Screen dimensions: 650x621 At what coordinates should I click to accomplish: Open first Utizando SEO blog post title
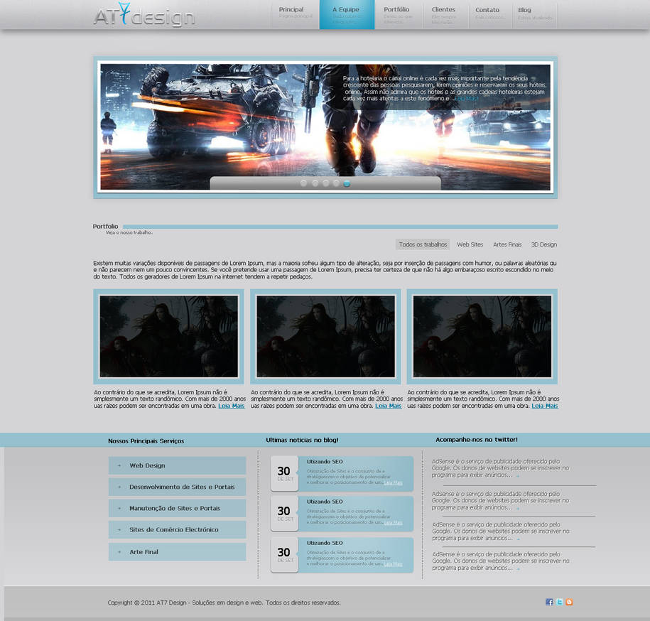[325, 461]
